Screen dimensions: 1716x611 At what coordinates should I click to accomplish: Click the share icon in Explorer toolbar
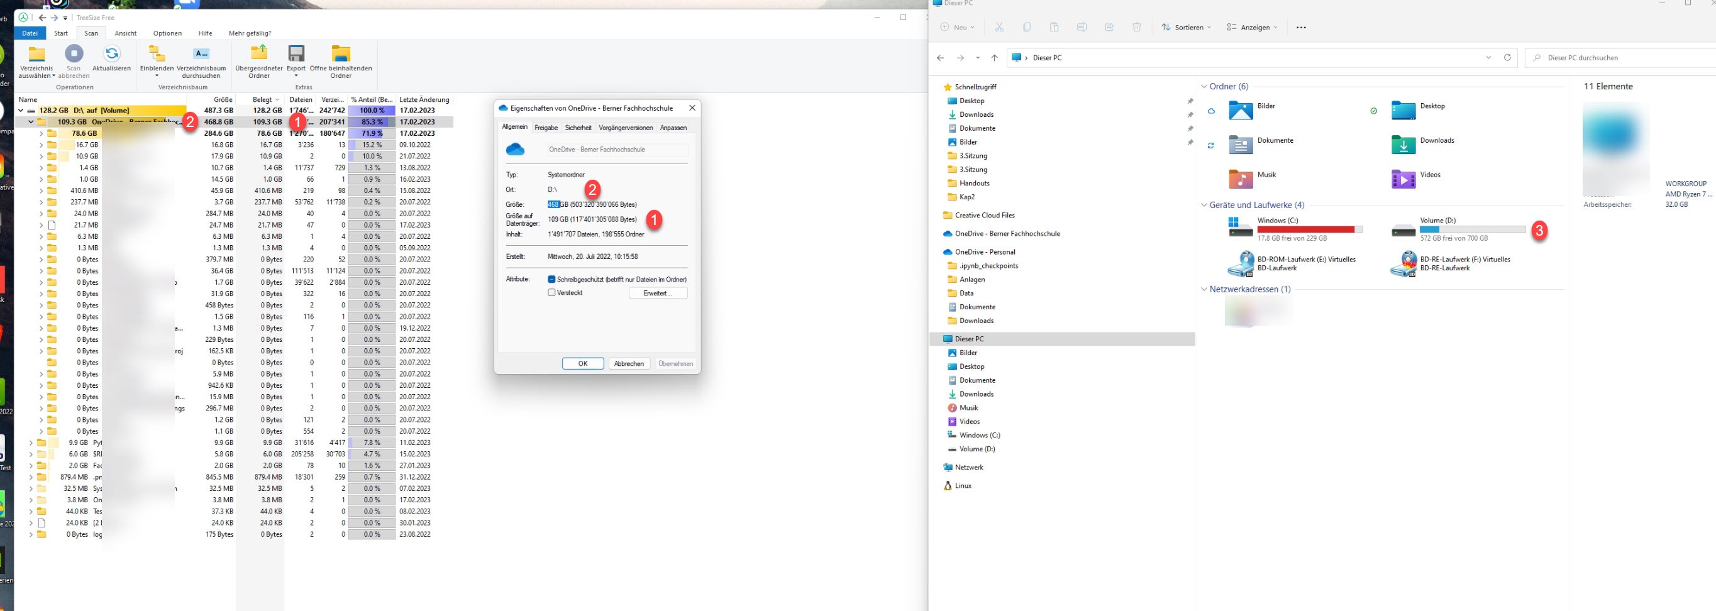[1109, 27]
